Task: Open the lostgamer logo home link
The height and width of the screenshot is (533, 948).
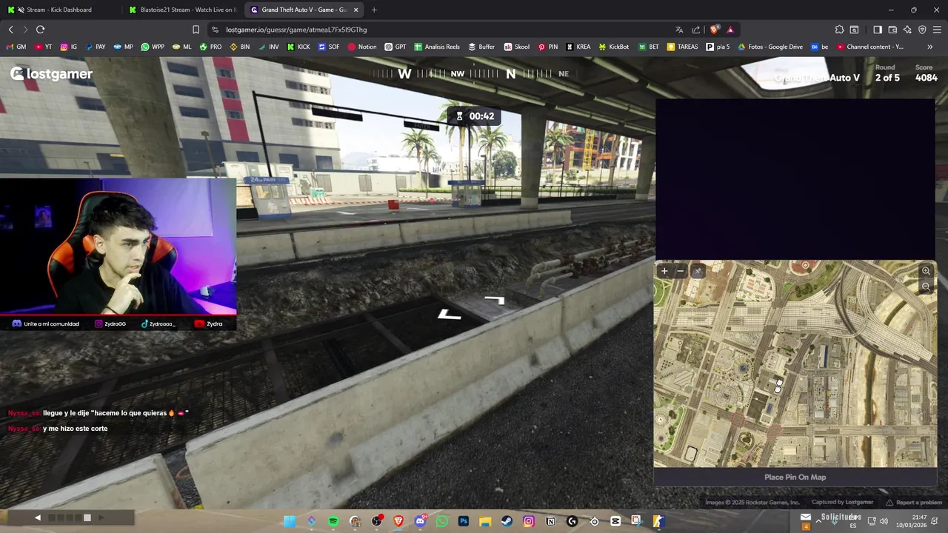Action: [51, 74]
